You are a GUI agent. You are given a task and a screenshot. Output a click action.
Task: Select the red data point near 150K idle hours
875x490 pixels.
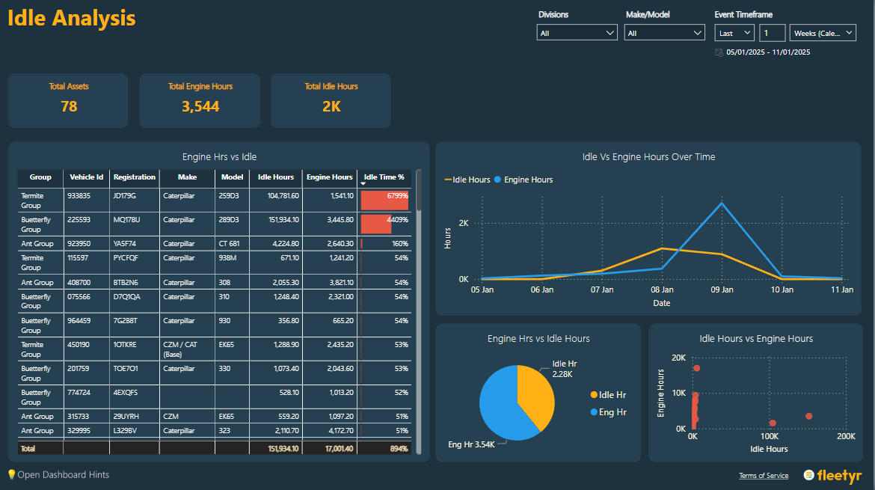coord(808,416)
